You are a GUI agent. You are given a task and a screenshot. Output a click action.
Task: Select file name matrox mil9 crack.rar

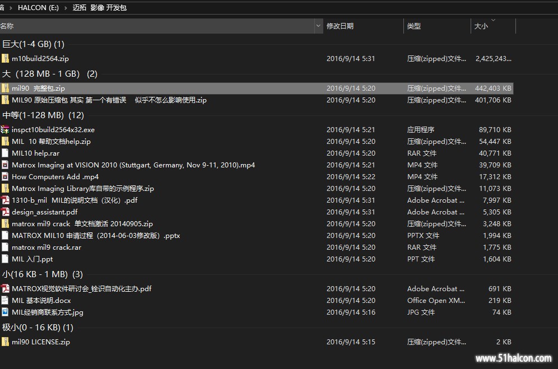point(46,247)
